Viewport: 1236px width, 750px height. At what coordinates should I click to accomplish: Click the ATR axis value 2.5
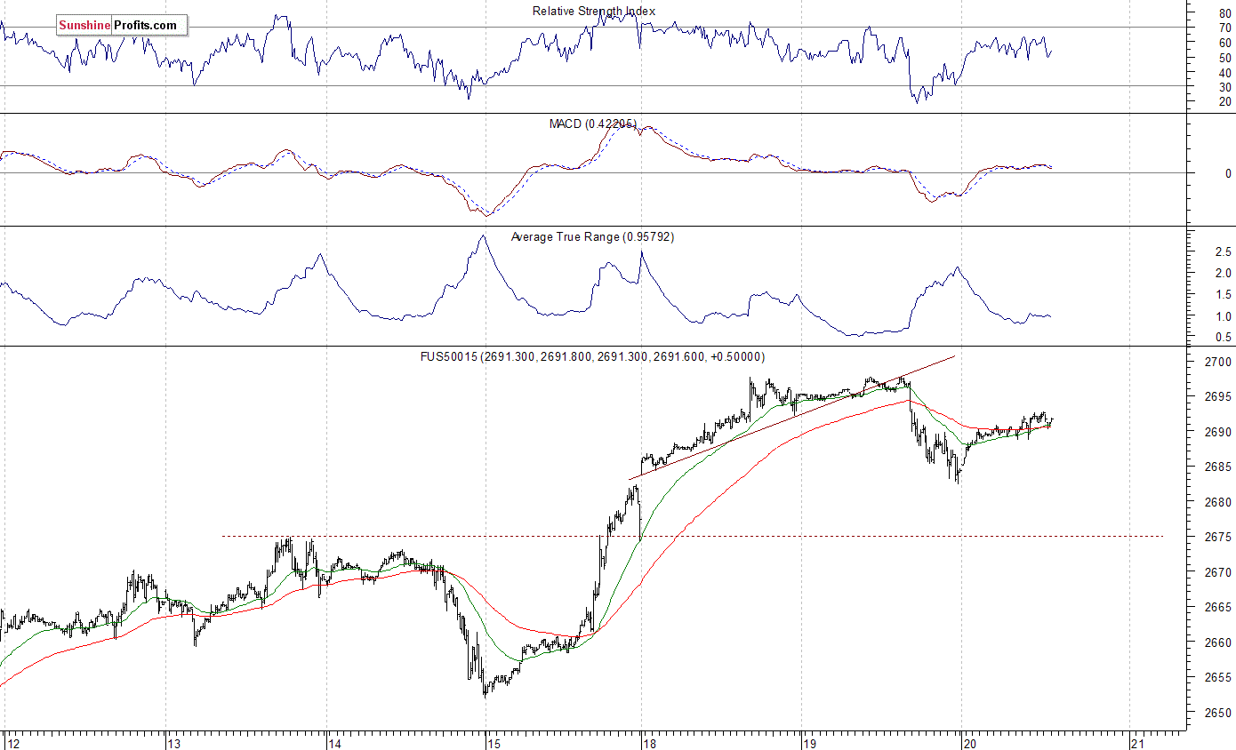point(1224,252)
